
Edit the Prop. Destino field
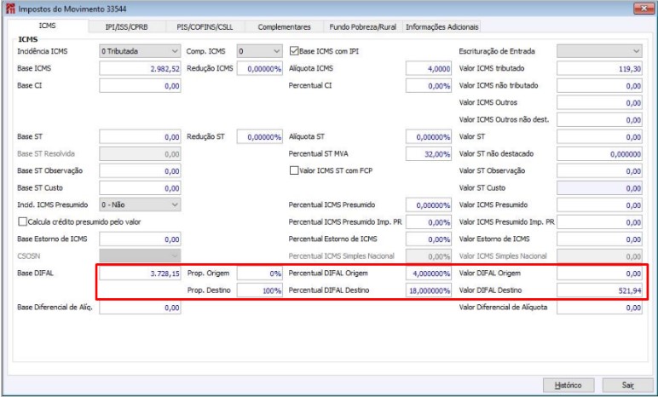[259, 291]
